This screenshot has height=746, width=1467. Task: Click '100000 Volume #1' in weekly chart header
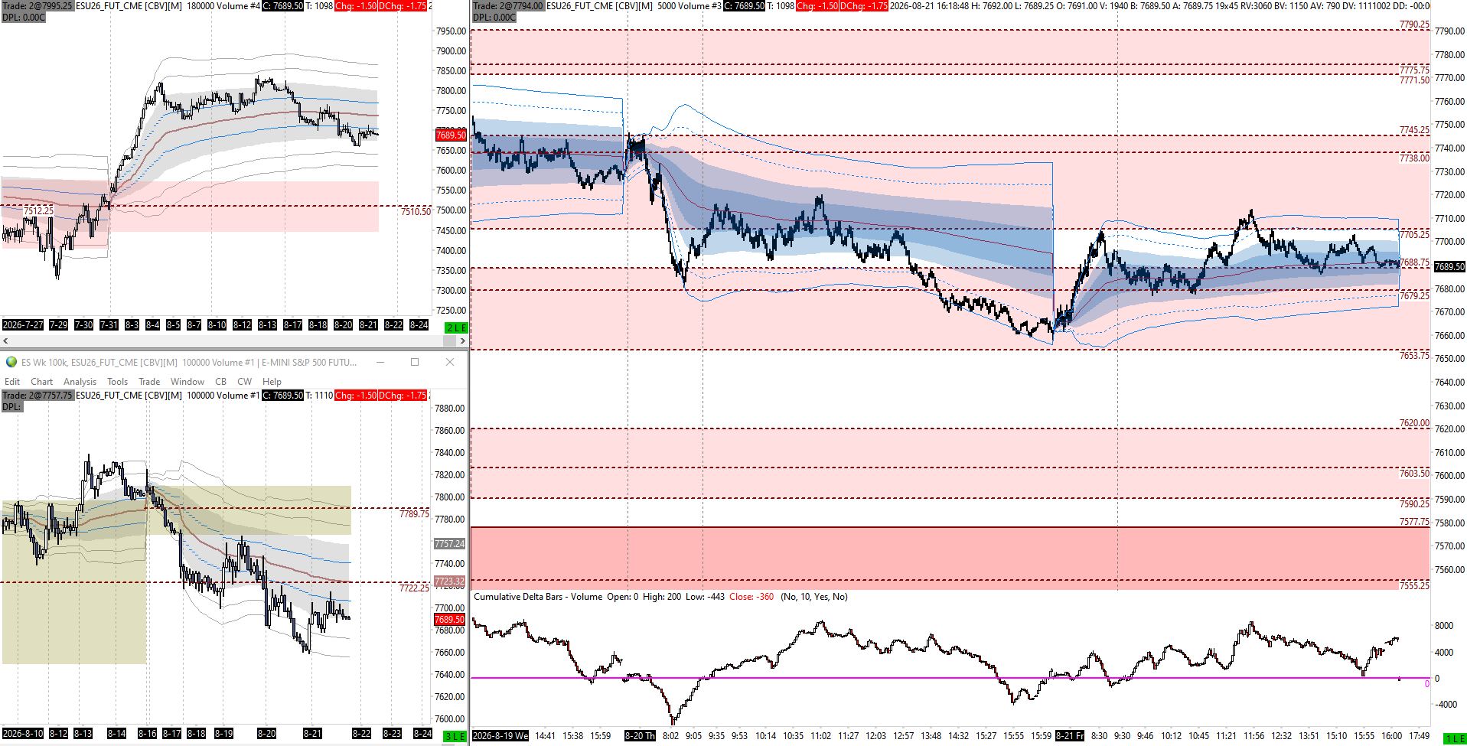click(x=223, y=396)
